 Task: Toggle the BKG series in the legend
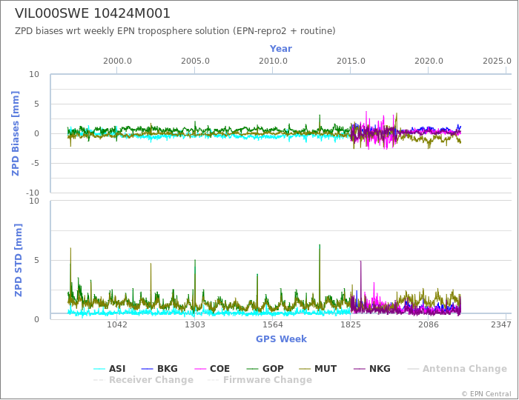tap(159, 369)
